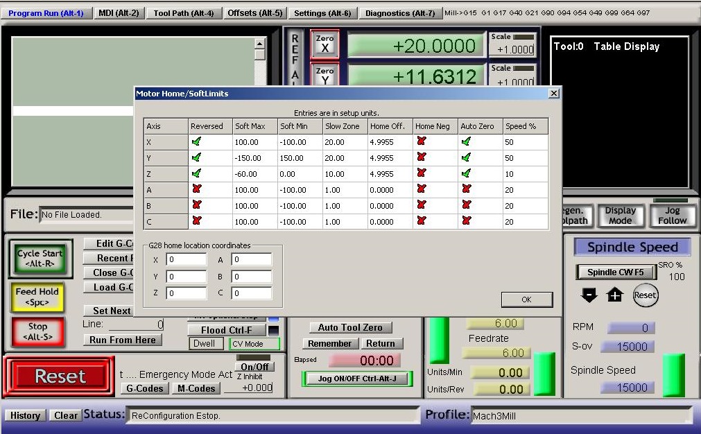Toggle Home Neg for A axis
This screenshot has height=434, width=701.
pyautogui.click(x=421, y=189)
